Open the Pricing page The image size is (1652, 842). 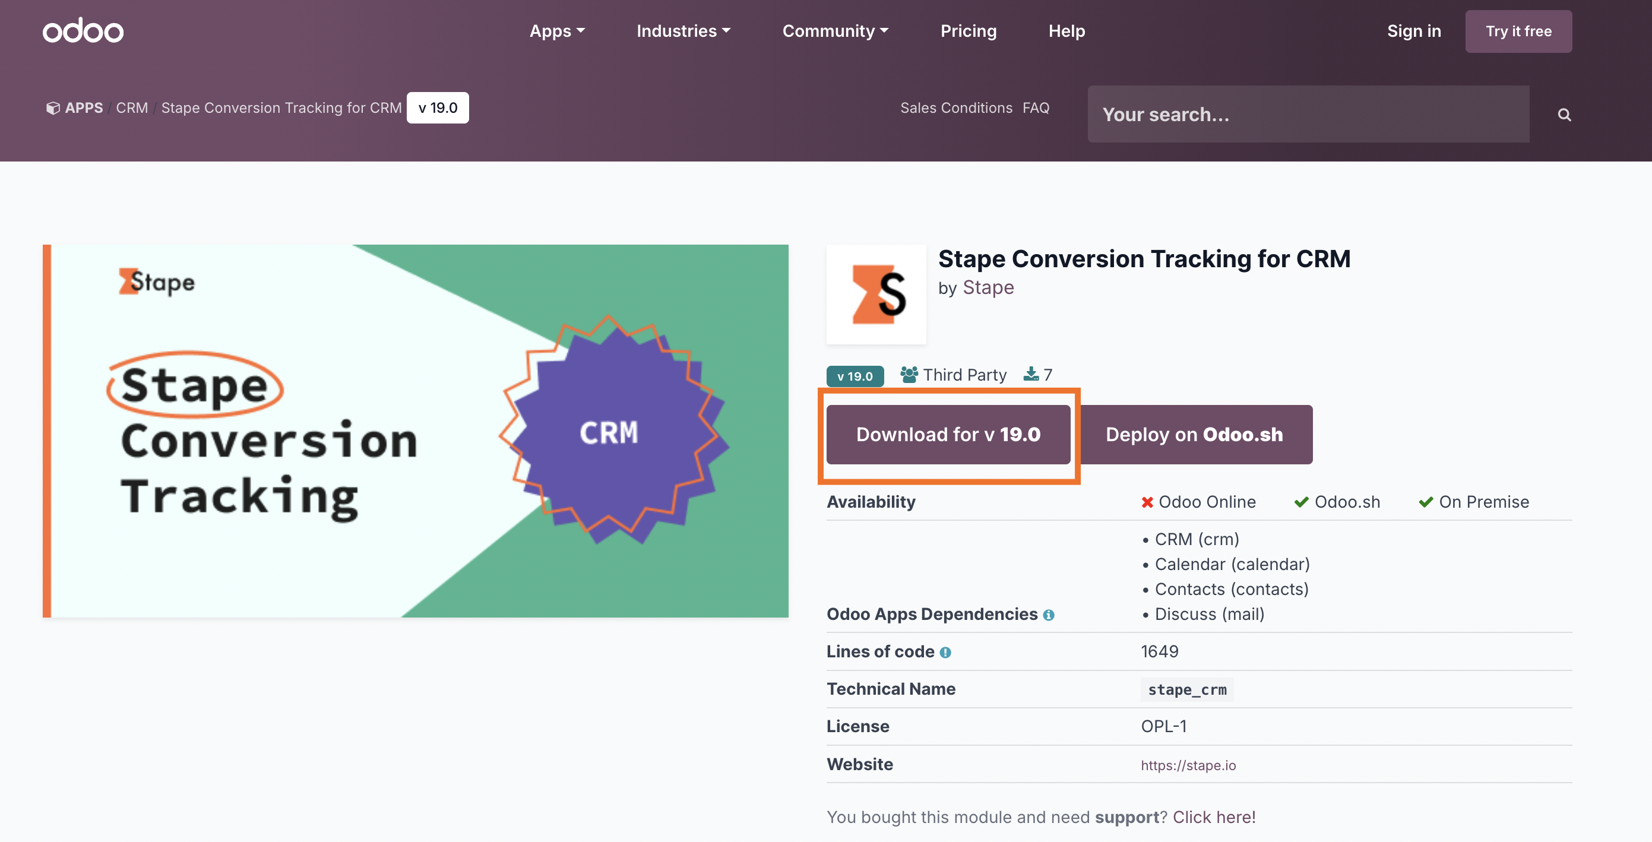tap(969, 31)
